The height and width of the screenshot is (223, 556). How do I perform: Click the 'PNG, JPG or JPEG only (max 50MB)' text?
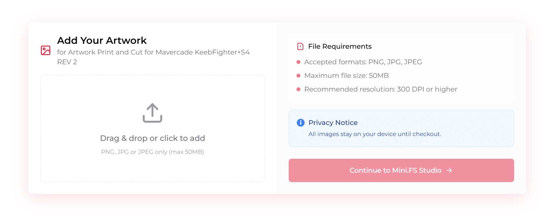152,152
